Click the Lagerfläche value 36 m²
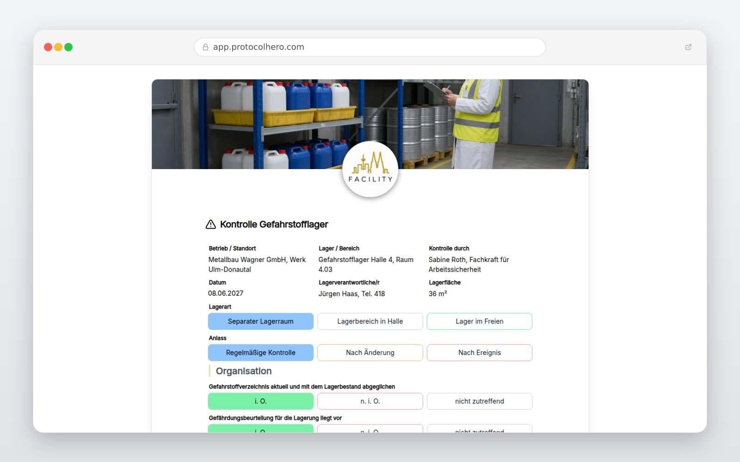 (x=438, y=294)
